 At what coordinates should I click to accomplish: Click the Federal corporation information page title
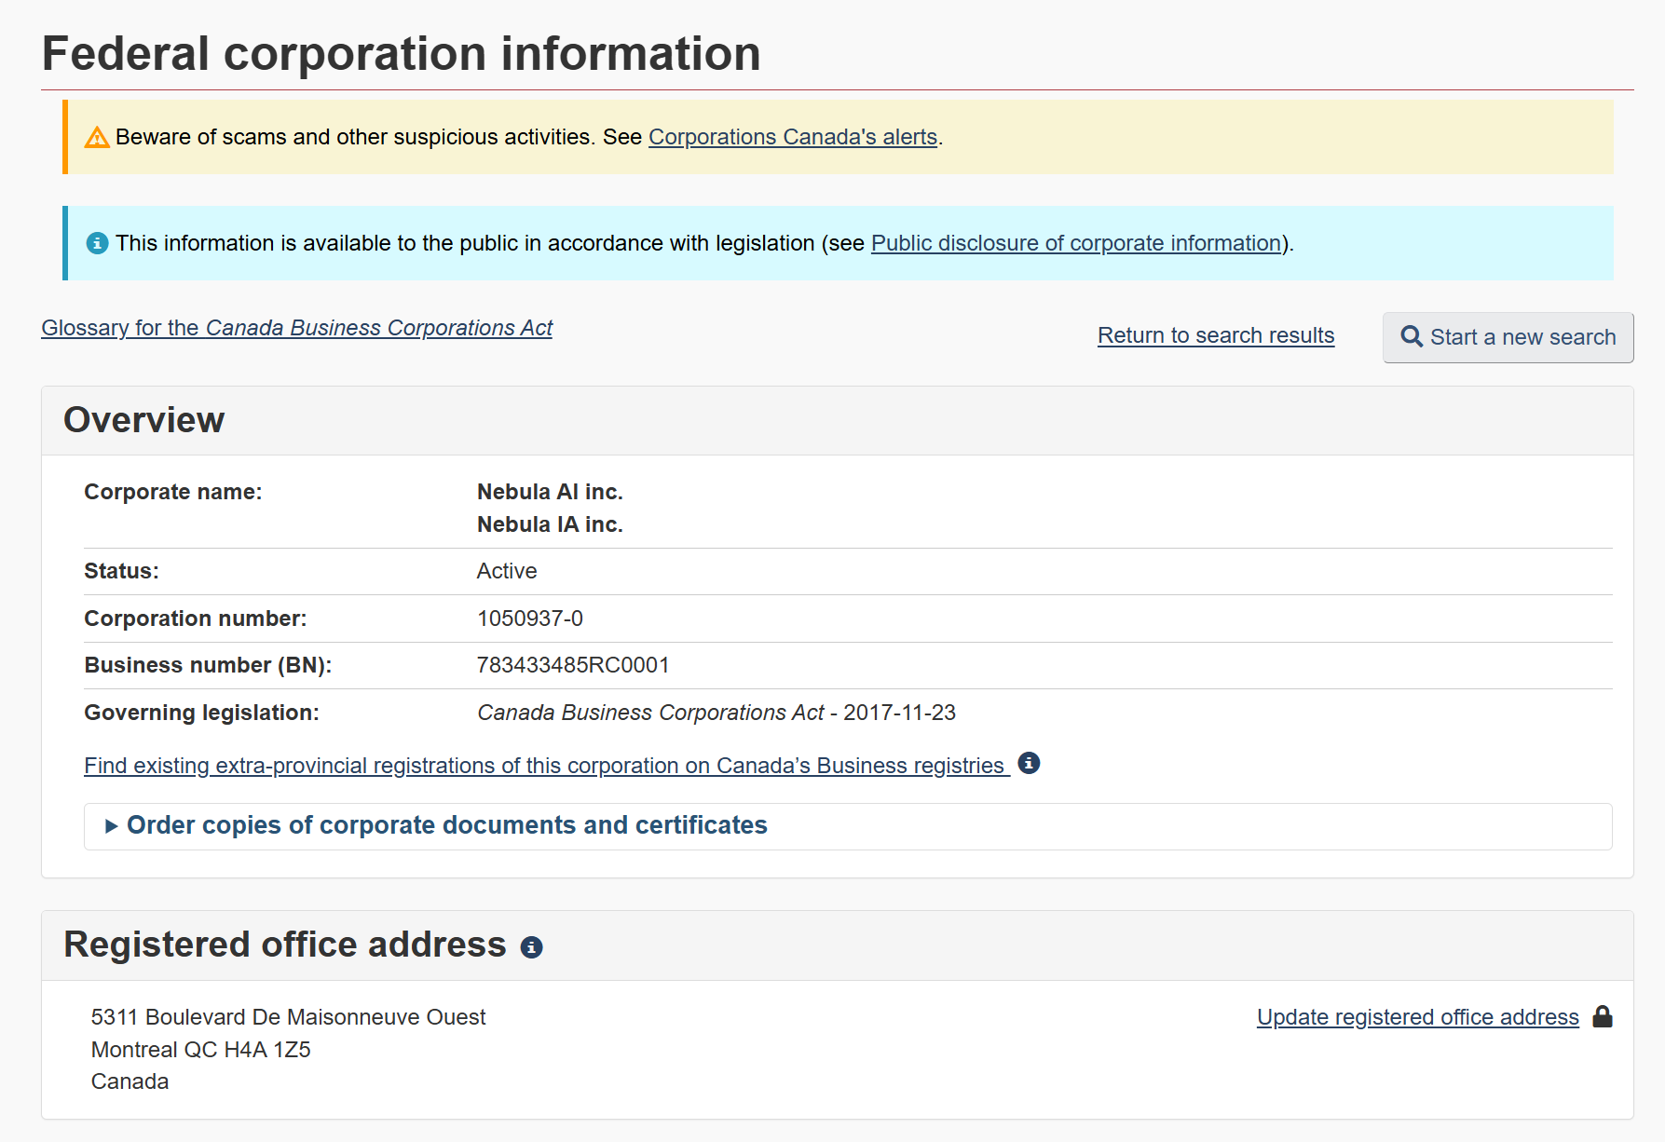coord(402,54)
